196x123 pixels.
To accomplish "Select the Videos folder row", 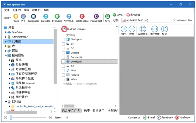I will pos(89,79).
